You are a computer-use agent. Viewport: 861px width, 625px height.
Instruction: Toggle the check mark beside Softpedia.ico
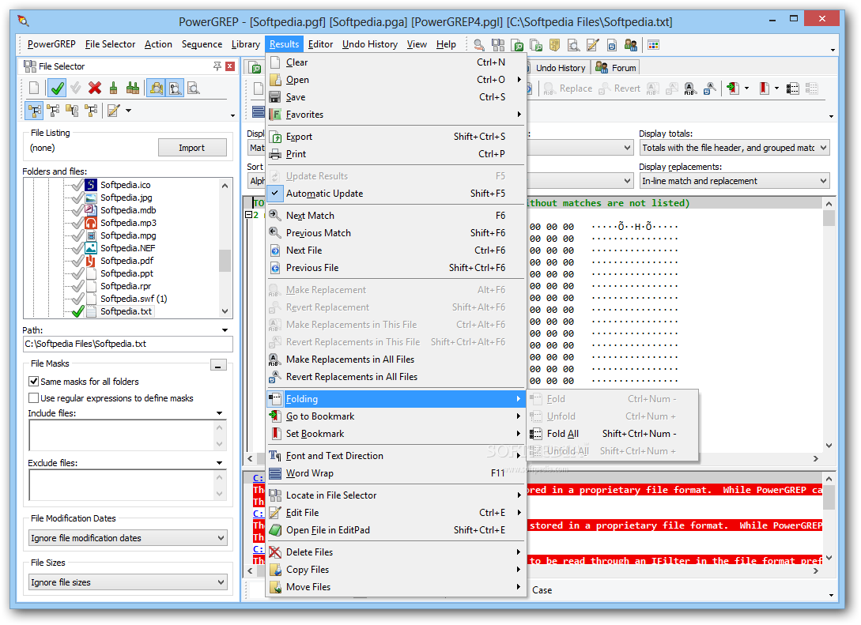tap(77, 185)
